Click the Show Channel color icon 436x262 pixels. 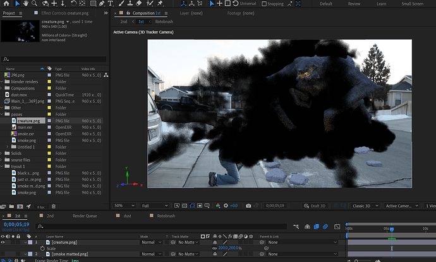click(218, 206)
